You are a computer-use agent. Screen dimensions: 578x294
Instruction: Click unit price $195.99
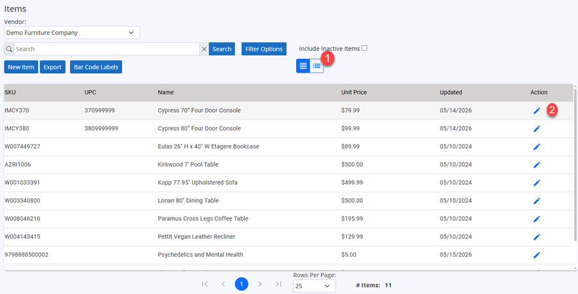(352, 219)
